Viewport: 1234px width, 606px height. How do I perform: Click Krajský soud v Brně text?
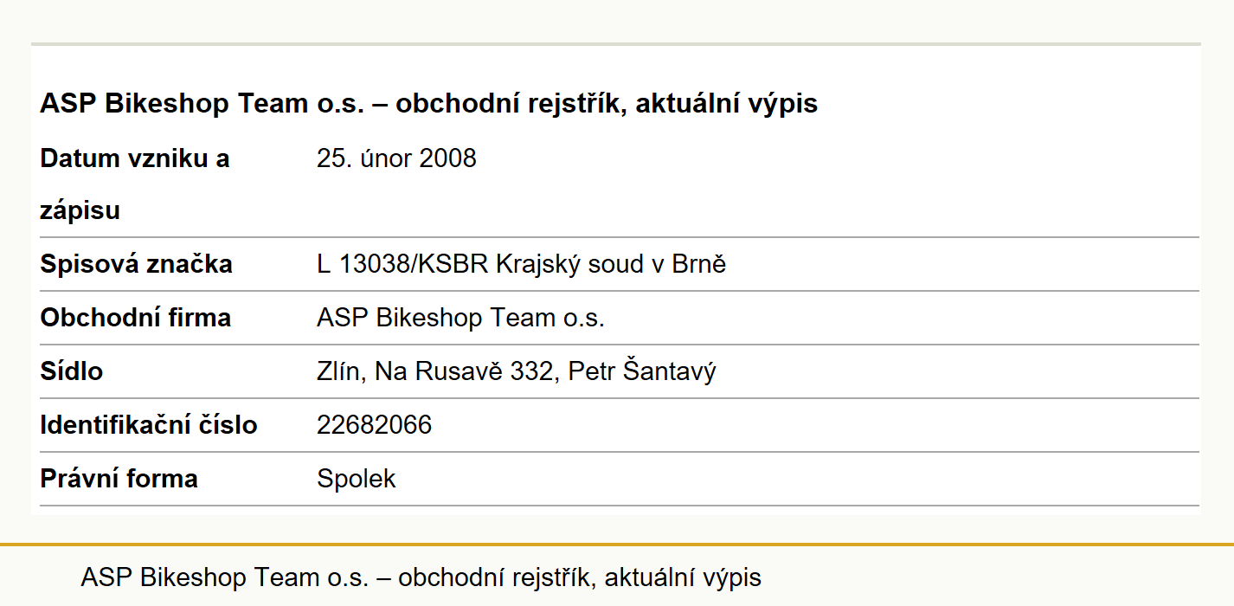[x=611, y=264]
